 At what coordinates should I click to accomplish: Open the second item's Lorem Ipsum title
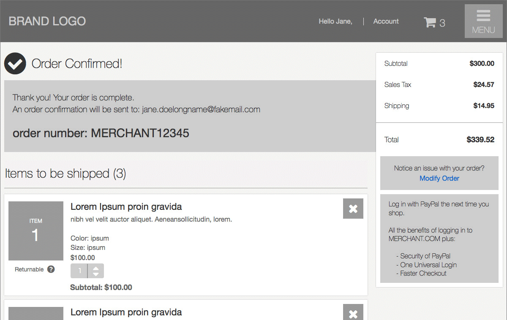point(126,312)
